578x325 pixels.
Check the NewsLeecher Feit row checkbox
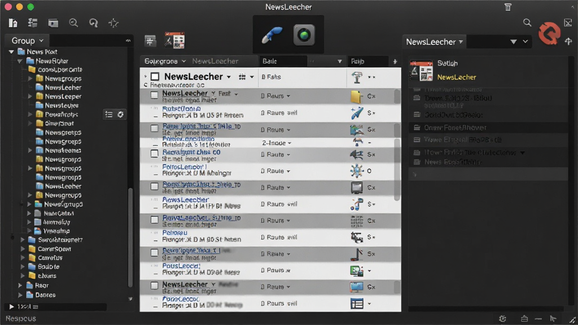pyautogui.click(x=155, y=95)
